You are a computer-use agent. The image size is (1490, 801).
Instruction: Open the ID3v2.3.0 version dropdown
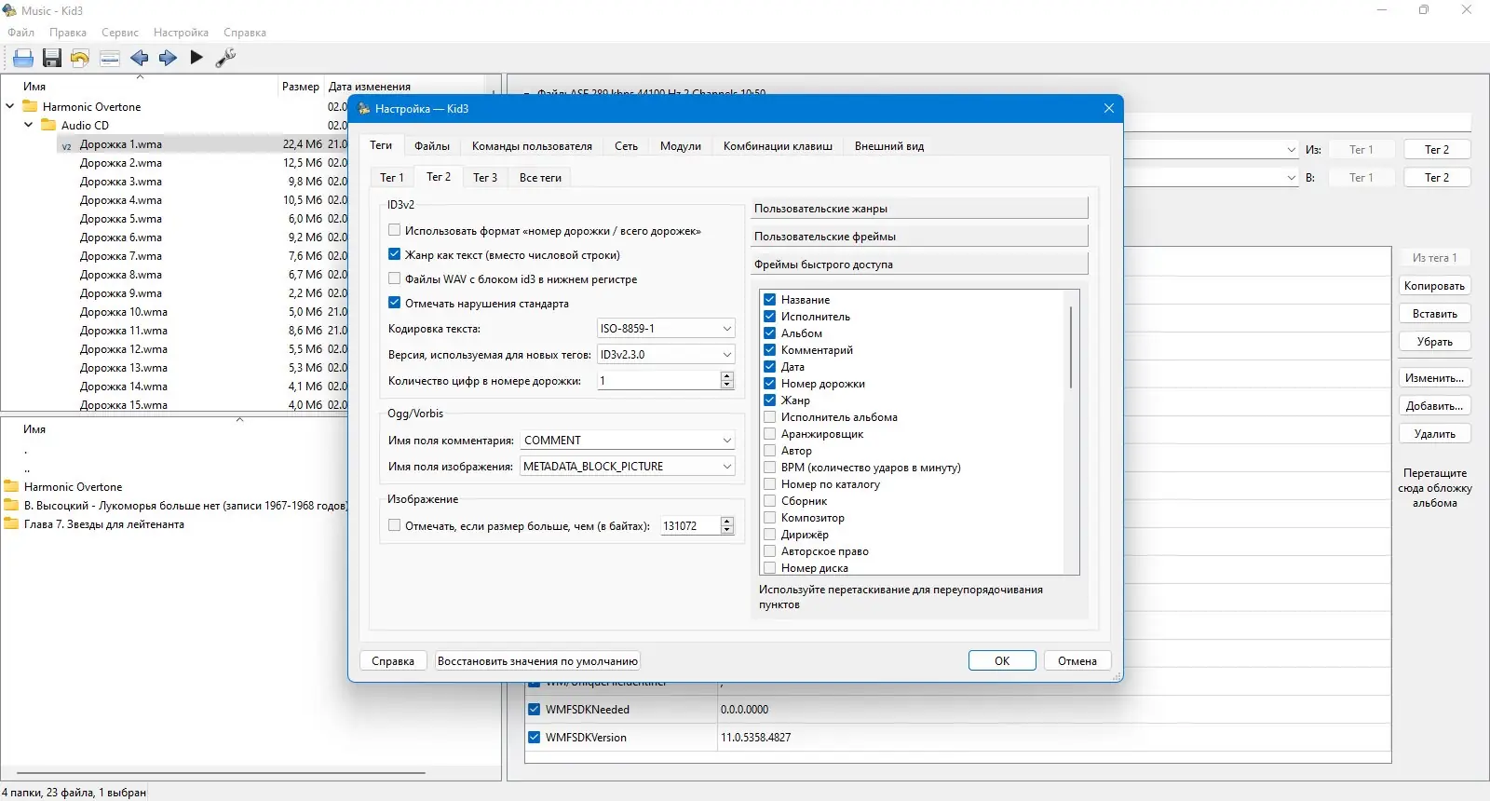(666, 354)
